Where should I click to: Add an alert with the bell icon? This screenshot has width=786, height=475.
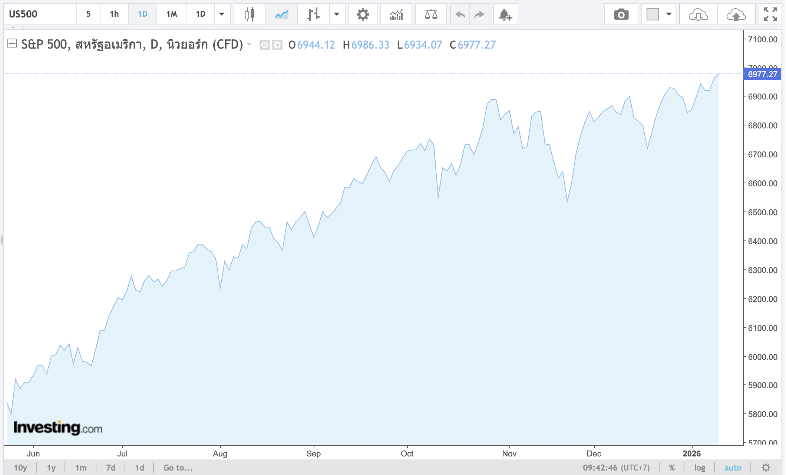tap(505, 14)
